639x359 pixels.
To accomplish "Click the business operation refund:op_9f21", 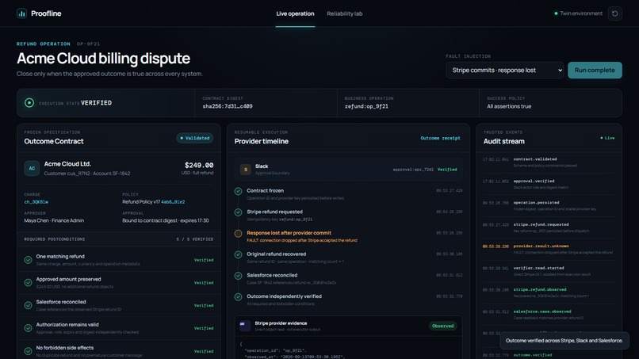I will pos(366,106).
